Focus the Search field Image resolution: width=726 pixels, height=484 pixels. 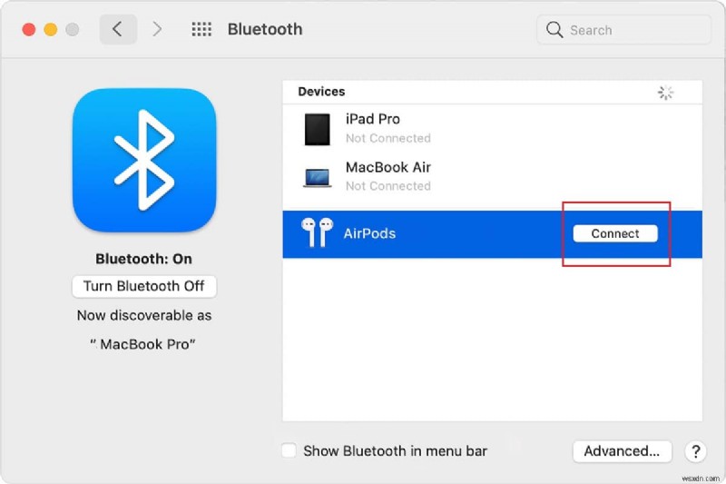pos(623,30)
